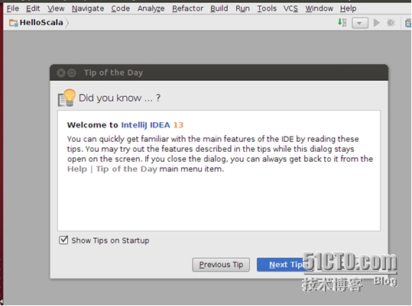Uncheck Show Tips on Startup
This screenshot has width=412, height=306.
click(x=63, y=240)
